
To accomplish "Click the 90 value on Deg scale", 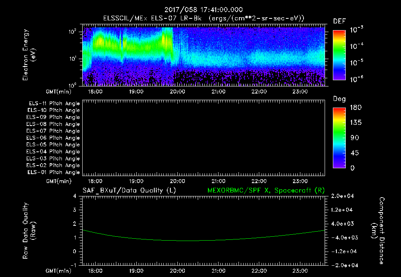I will coord(355,138).
